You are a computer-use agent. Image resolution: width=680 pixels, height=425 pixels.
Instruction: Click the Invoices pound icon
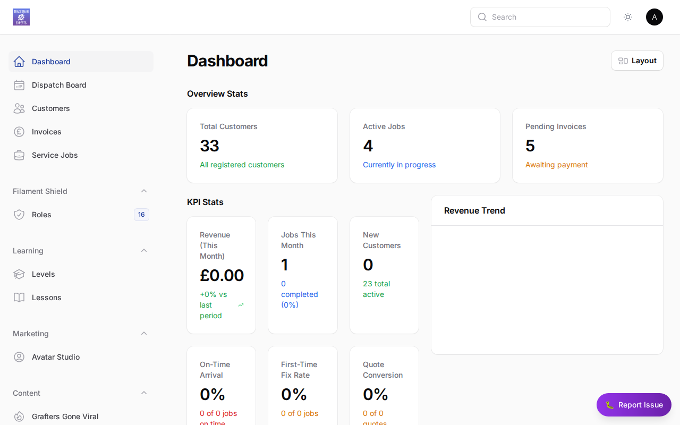click(x=19, y=132)
